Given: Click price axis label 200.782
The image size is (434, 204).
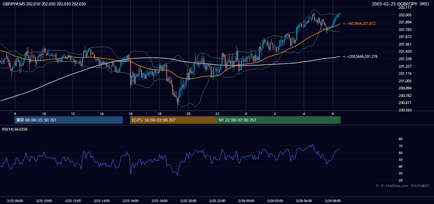Looking at the screenshot, I should (x=405, y=96).
